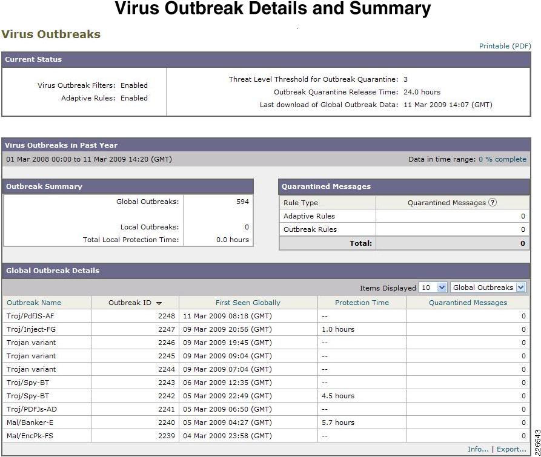Select the Mal/Banker-E outbreak name
The height and width of the screenshot is (457, 541).
(x=30, y=422)
